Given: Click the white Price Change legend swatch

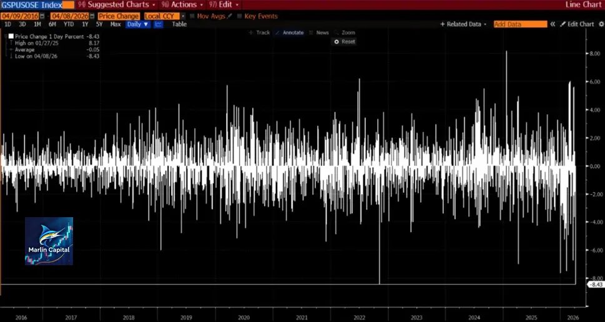Looking at the screenshot, I should click(x=11, y=36).
